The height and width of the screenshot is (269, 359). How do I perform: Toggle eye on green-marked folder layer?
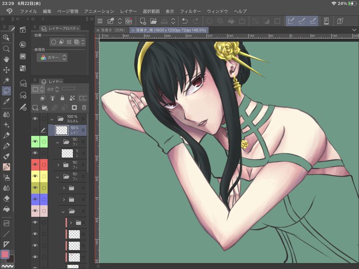35,141
